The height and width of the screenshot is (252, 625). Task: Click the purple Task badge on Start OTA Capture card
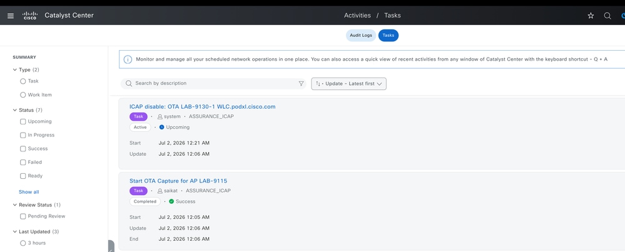point(138,191)
